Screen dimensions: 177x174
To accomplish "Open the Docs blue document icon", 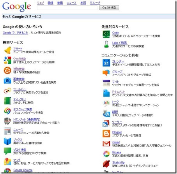I will (106, 93).
